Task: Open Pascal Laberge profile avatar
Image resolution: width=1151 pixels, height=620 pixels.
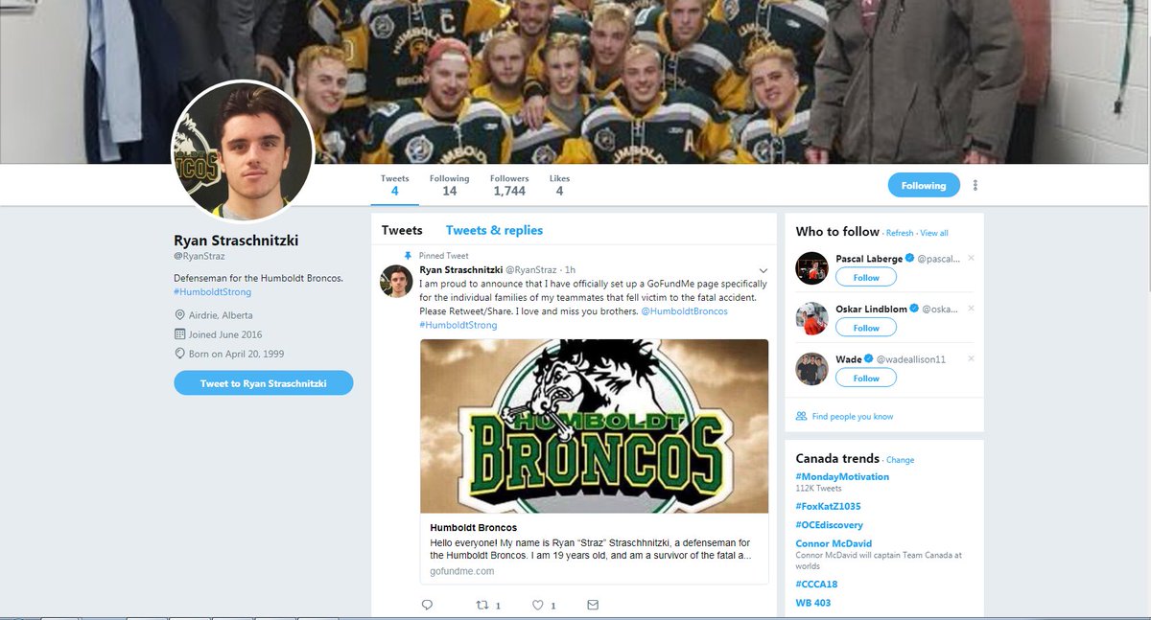Action: pyautogui.click(x=811, y=268)
